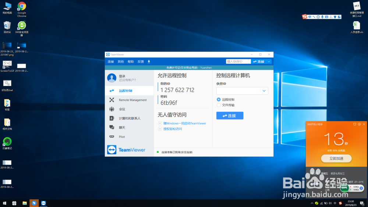Click the 360 tray icon in the taskbar
The height and width of the screenshot is (207, 368).
click(316, 203)
